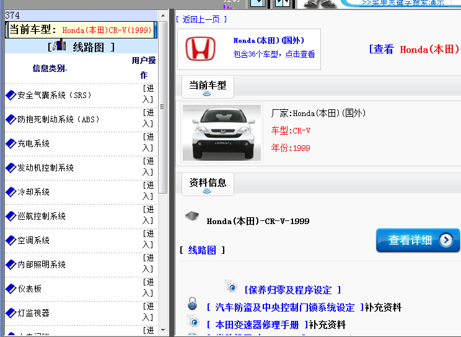Enter 防抱死制动系统（ABS） via its [进入] link
461x337 pixels.
click(x=149, y=118)
